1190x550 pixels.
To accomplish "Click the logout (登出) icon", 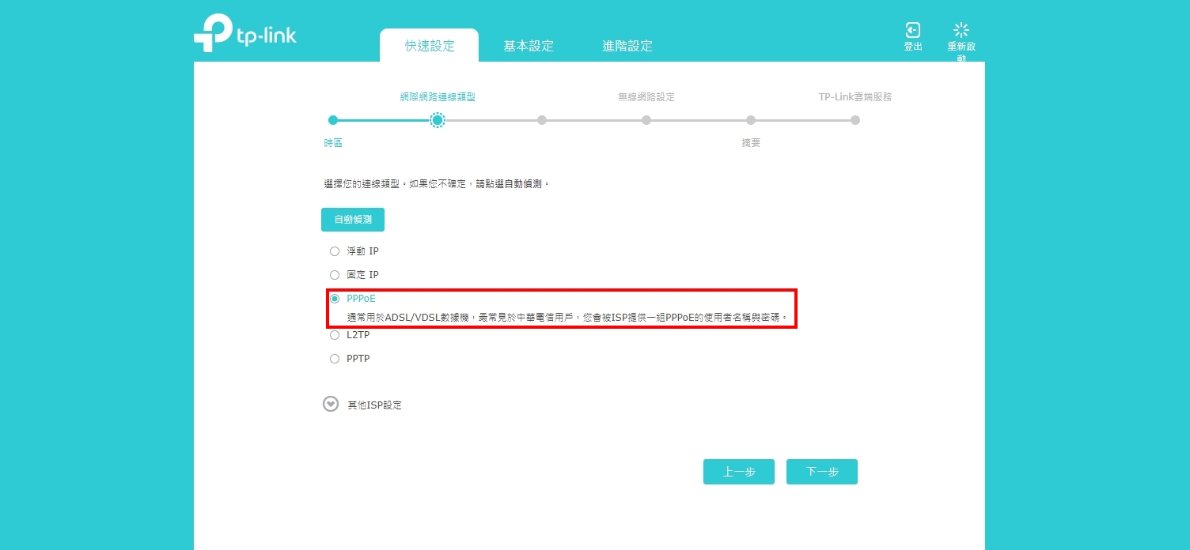I will click(x=913, y=31).
